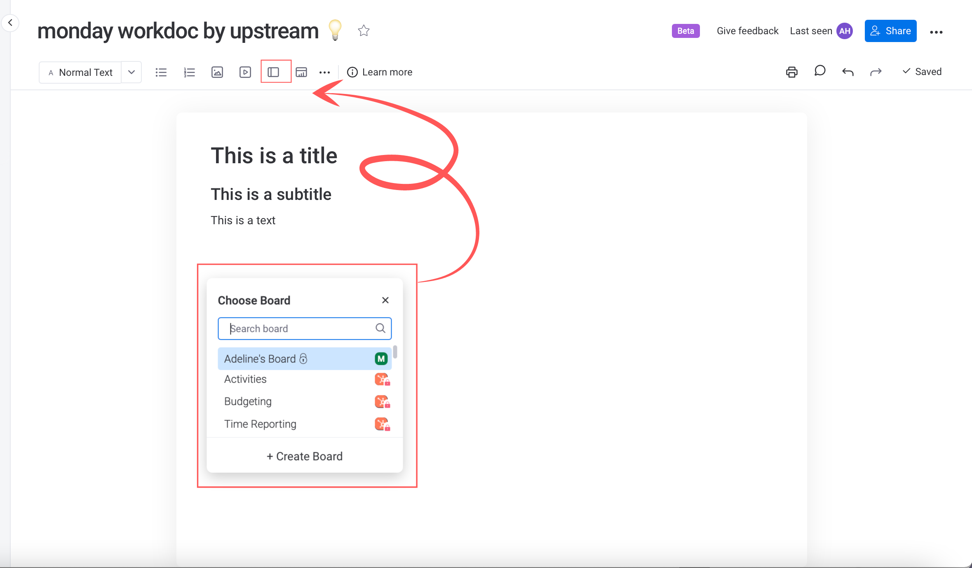This screenshot has width=972, height=568.
Task: Undo the last change
Action: pyautogui.click(x=848, y=72)
